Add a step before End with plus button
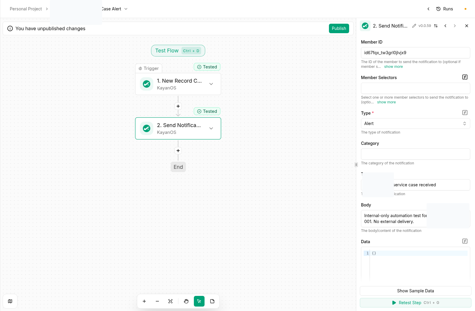Screen dimensions: 475x311 (178, 151)
